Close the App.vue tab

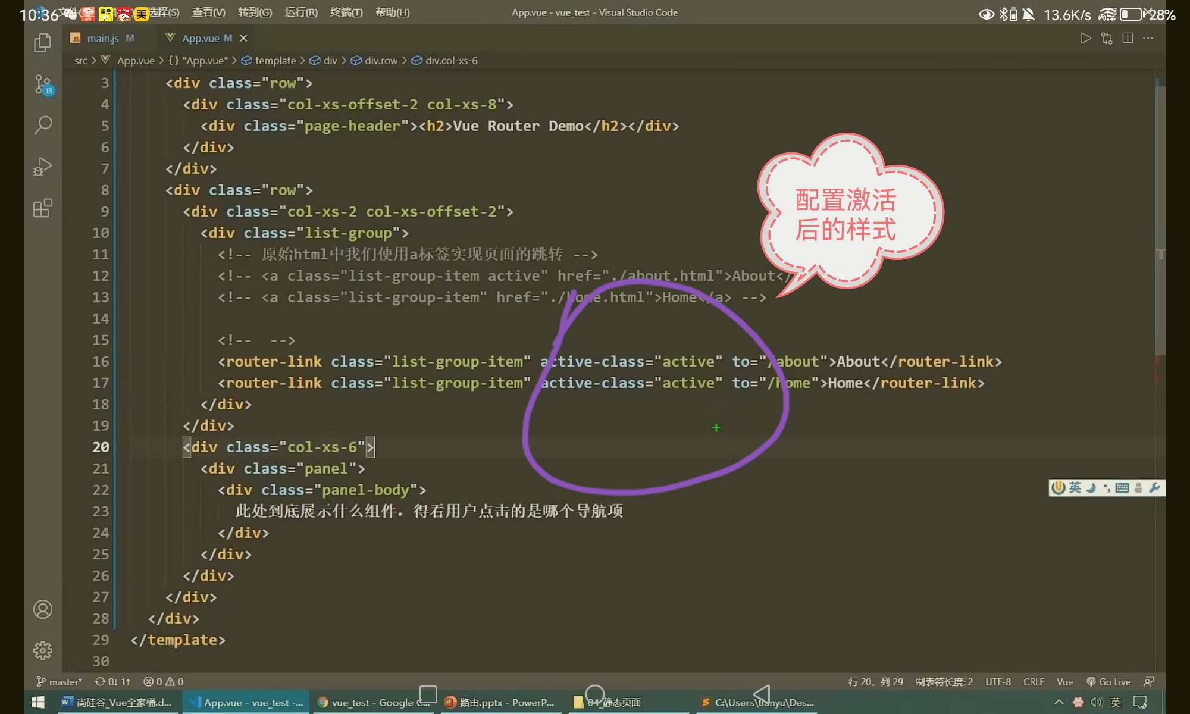click(x=243, y=38)
